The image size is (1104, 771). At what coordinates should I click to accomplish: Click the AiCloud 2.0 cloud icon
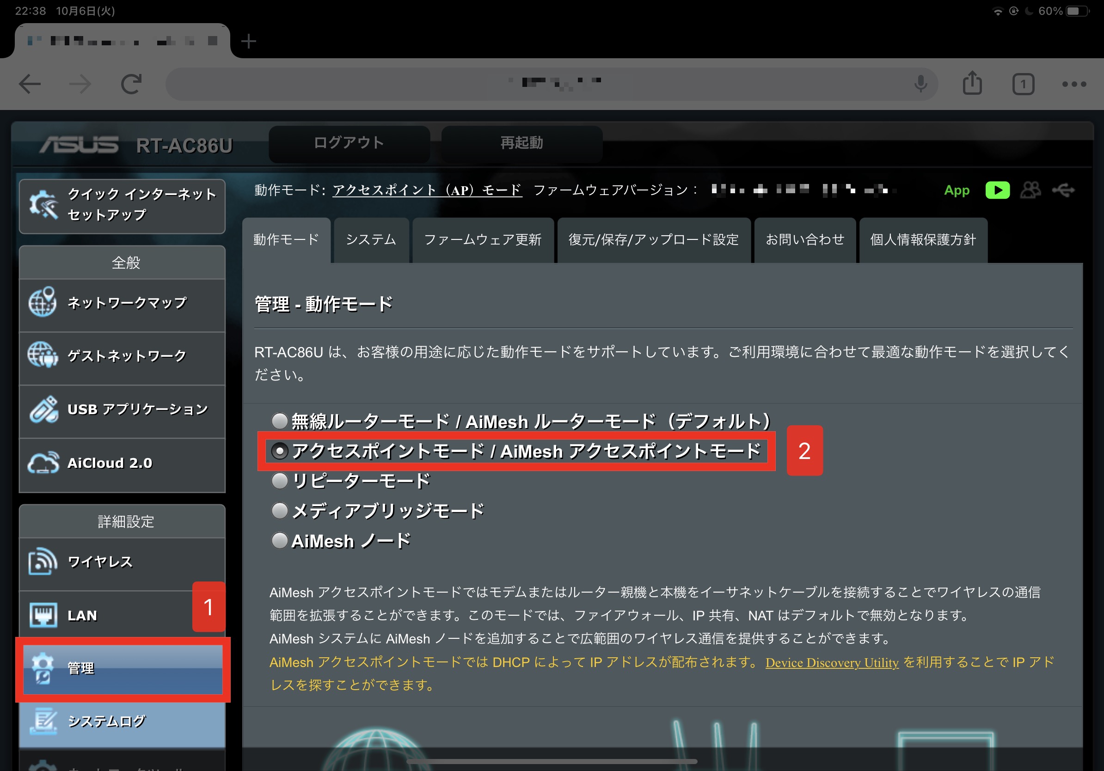pos(43,463)
